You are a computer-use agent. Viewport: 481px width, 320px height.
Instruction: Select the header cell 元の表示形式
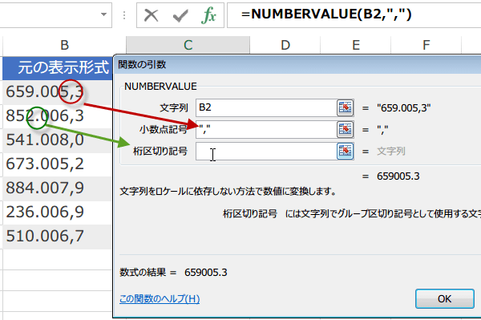click(58, 68)
